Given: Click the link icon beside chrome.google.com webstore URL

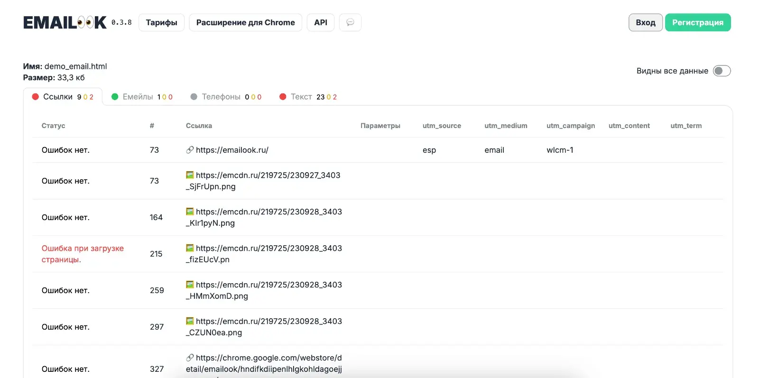Looking at the screenshot, I should click(190, 358).
